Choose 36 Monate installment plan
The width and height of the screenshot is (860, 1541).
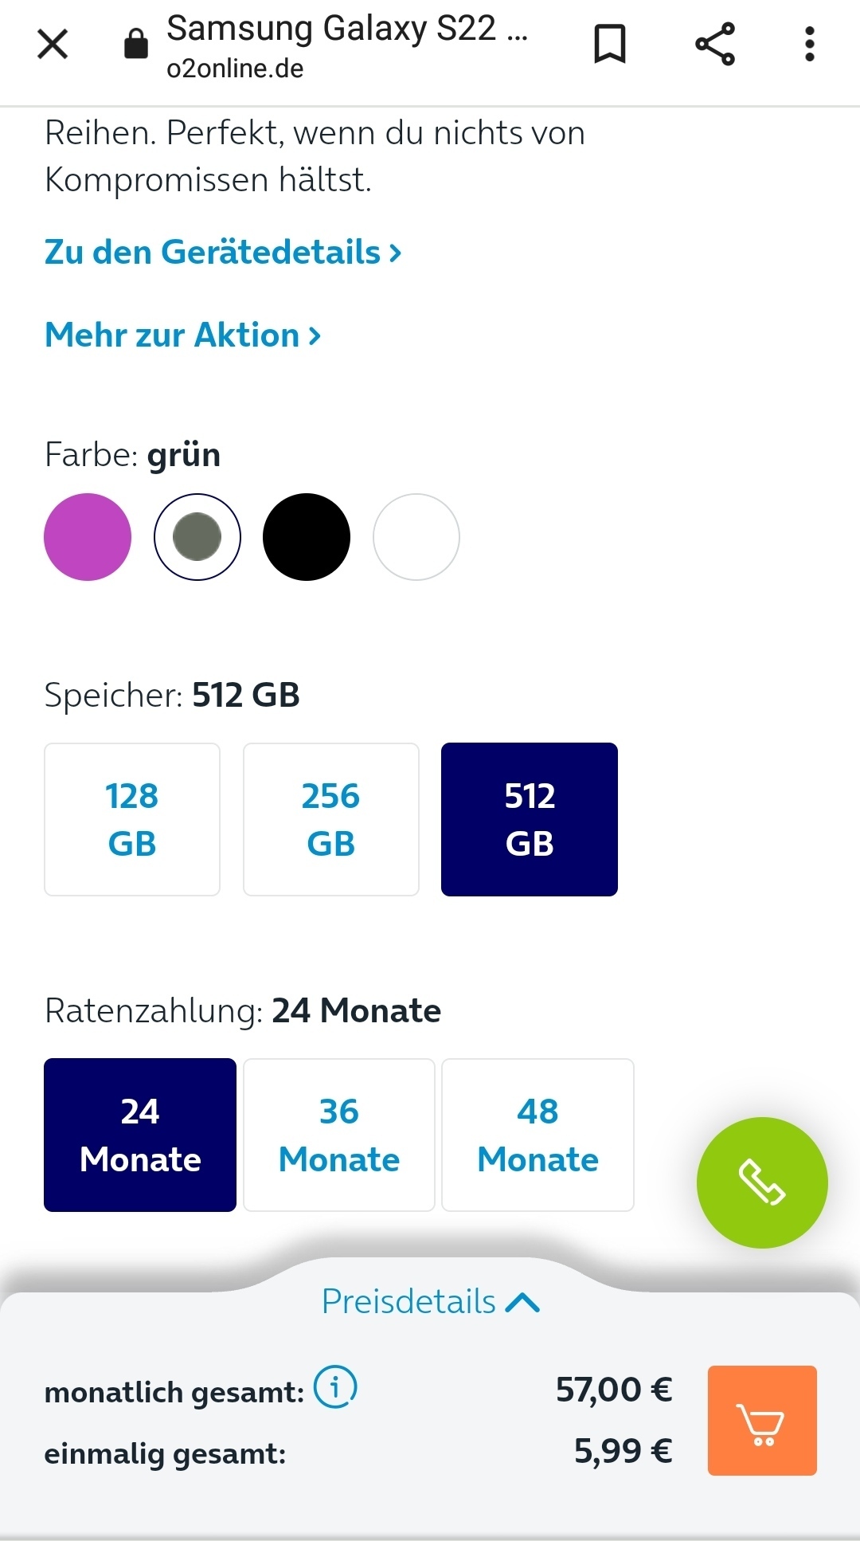339,1135
